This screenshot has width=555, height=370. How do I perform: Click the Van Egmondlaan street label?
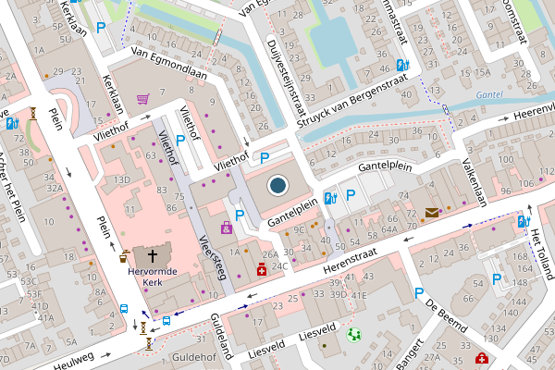169,63
